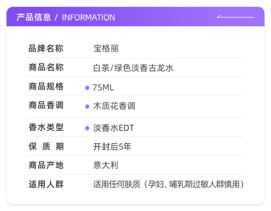Click the purple bullet beside 75ML

[87, 88]
